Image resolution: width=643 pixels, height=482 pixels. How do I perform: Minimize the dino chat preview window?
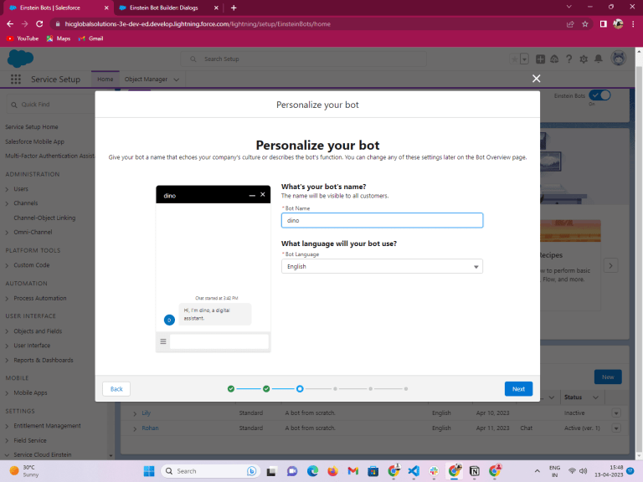[x=252, y=196]
